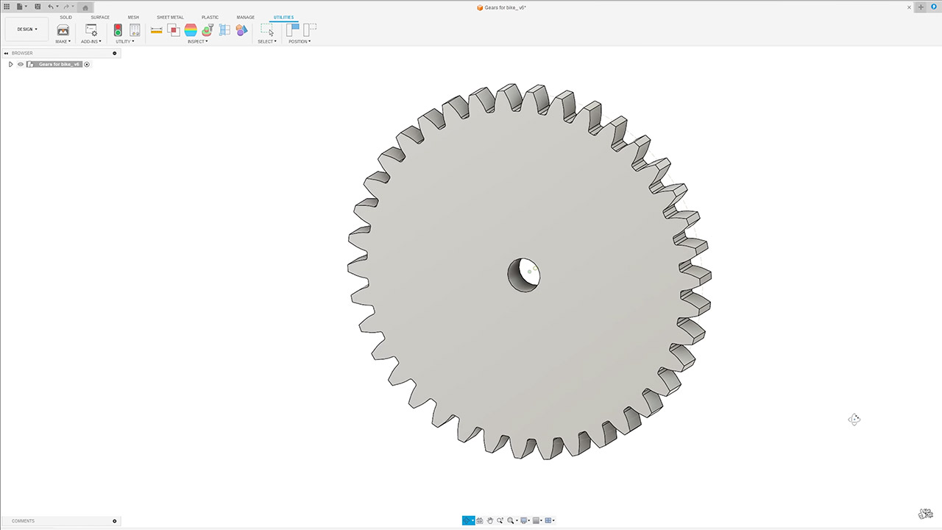Viewport: 942px width, 530px height.
Task: Open the Design workspace dropdown
Action: click(27, 29)
